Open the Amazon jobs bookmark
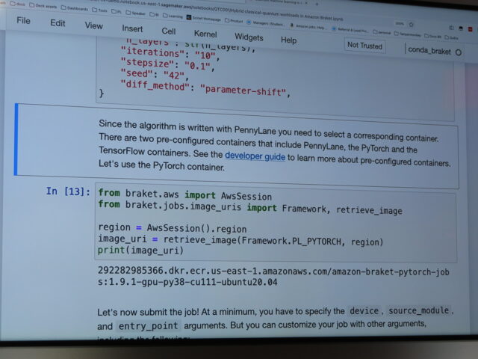 pyautogui.click(x=307, y=27)
